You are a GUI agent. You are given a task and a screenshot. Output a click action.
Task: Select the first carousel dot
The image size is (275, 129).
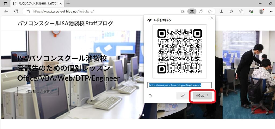(x=140, y=115)
